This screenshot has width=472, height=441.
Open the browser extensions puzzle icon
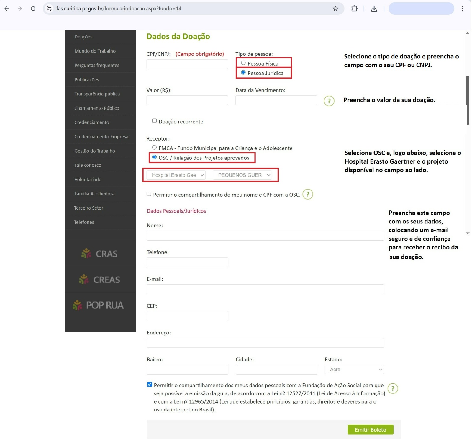coord(354,9)
